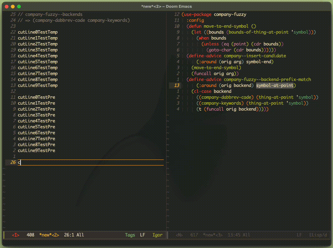Click the line cutLine6TestTemp

(38, 68)
